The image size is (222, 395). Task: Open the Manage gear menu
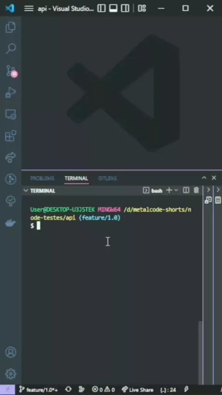11,374
